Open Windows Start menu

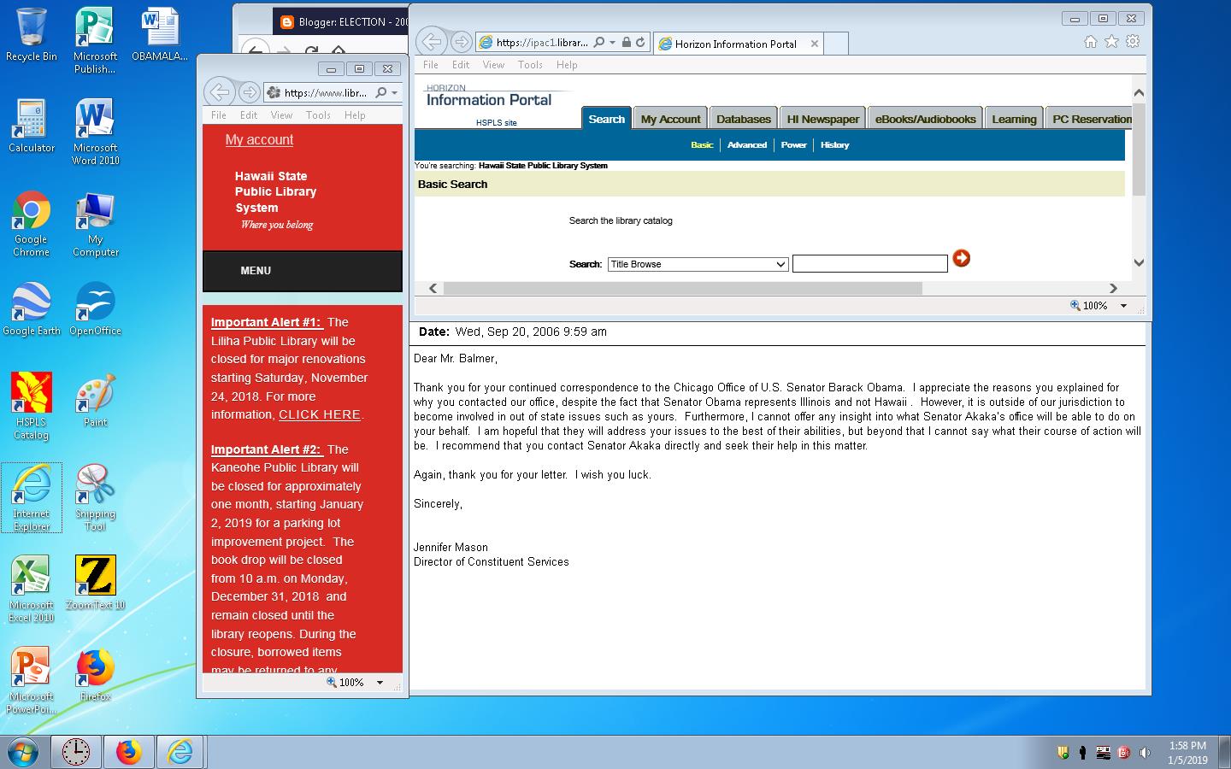(23, 752)
